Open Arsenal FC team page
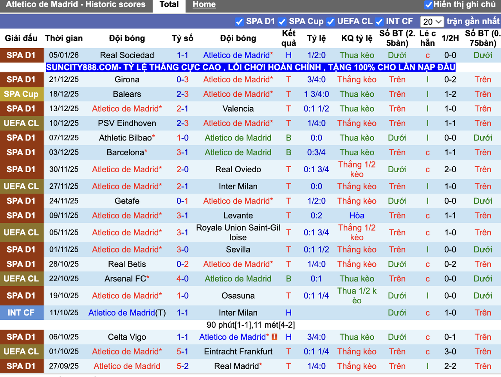 click(125, 279)
